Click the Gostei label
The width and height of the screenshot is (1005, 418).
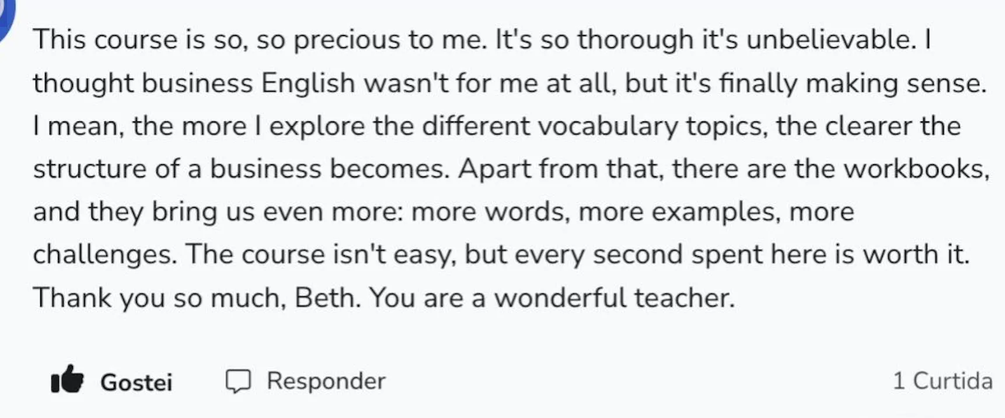pyautogui.click(x=136, y=383)
